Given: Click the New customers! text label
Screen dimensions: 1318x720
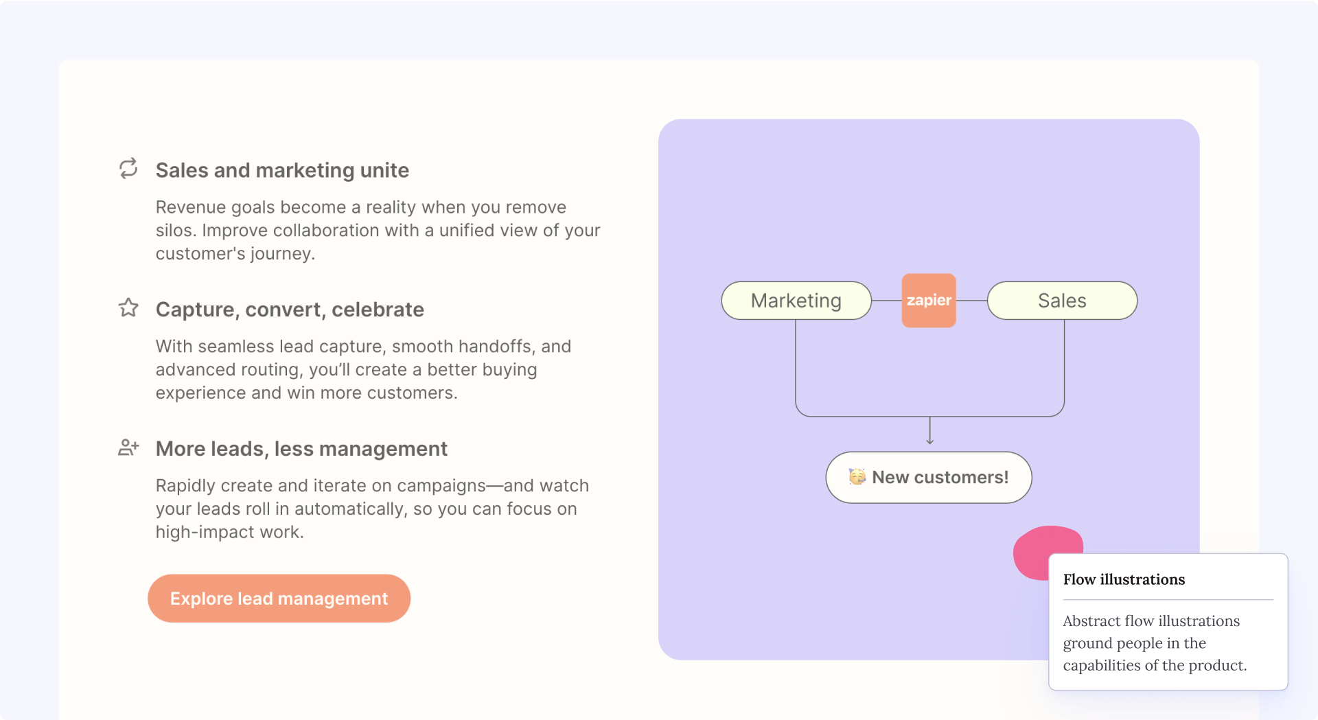Looking at the screenshot, I should 940,477.
